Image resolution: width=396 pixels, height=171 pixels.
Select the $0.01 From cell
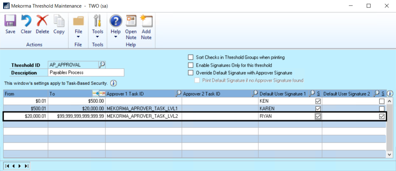[x=26, y=101]
